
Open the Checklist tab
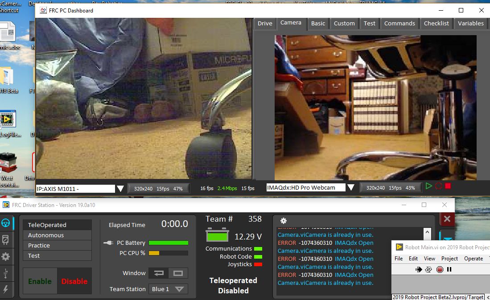[436, 24]
